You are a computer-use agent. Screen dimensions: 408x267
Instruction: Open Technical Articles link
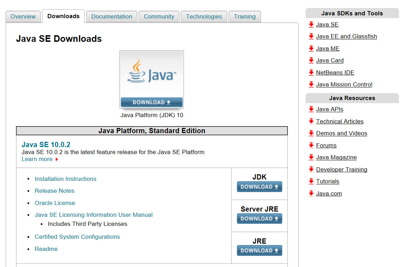pyautogui.click(x=340, y=122)
